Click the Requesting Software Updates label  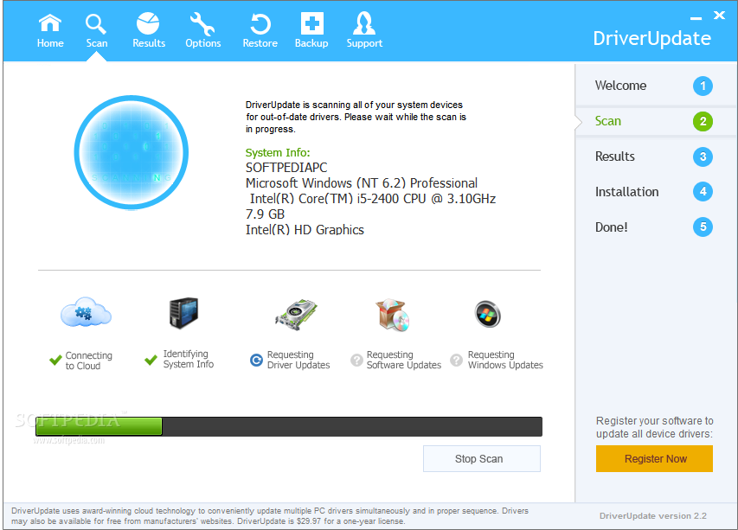[x=404, y=360]
